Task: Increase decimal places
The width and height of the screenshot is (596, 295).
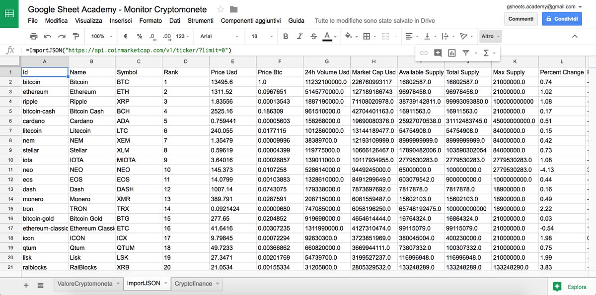Action: point(166,36)
